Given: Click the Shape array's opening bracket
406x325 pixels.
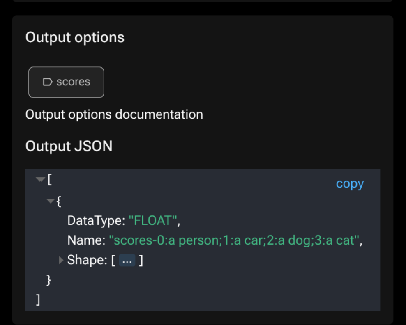Looking at the screenshot, I should coord(113,260).
